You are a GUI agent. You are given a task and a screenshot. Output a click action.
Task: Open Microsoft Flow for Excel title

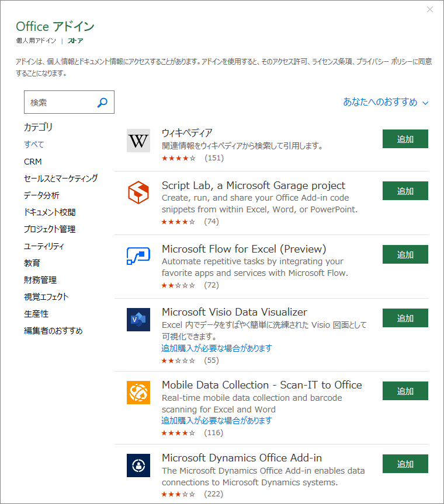point(244,249)
